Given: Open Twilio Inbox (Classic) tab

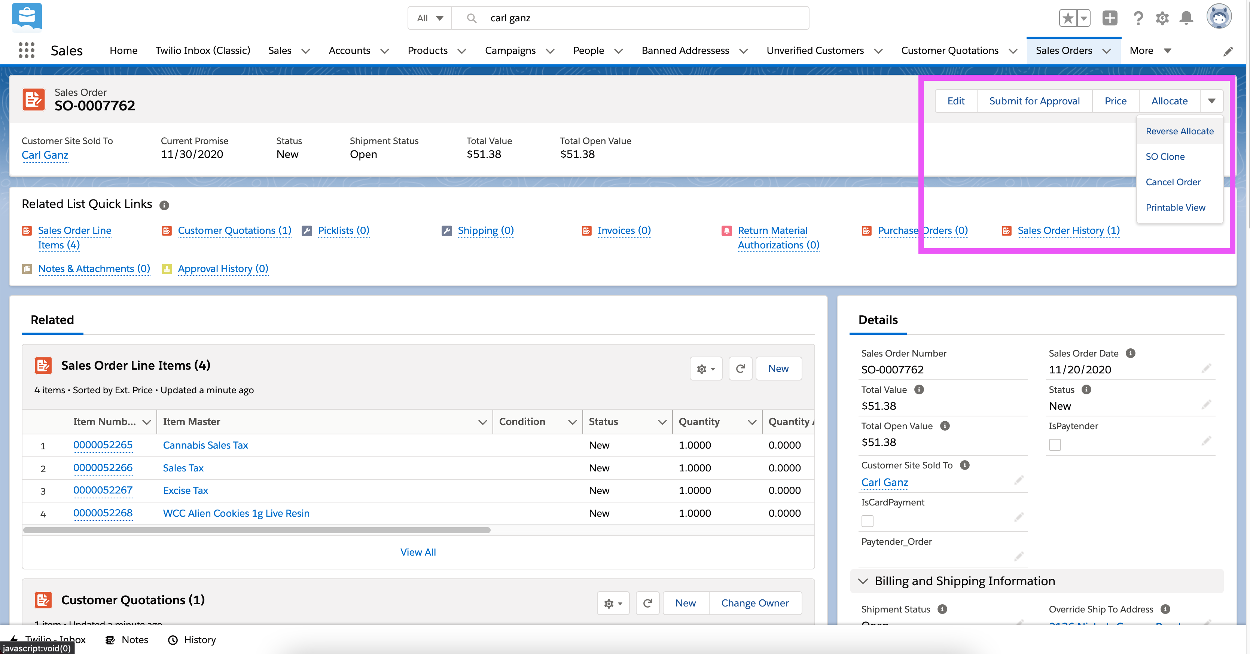Looking at the screenshot, I should 203,51.
